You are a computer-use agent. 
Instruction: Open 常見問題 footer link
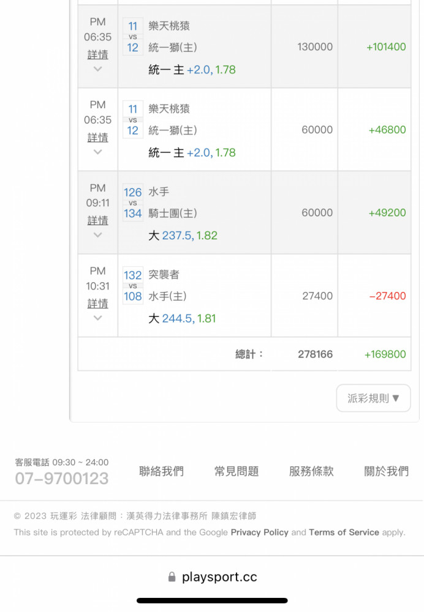[x=237, y=471]
